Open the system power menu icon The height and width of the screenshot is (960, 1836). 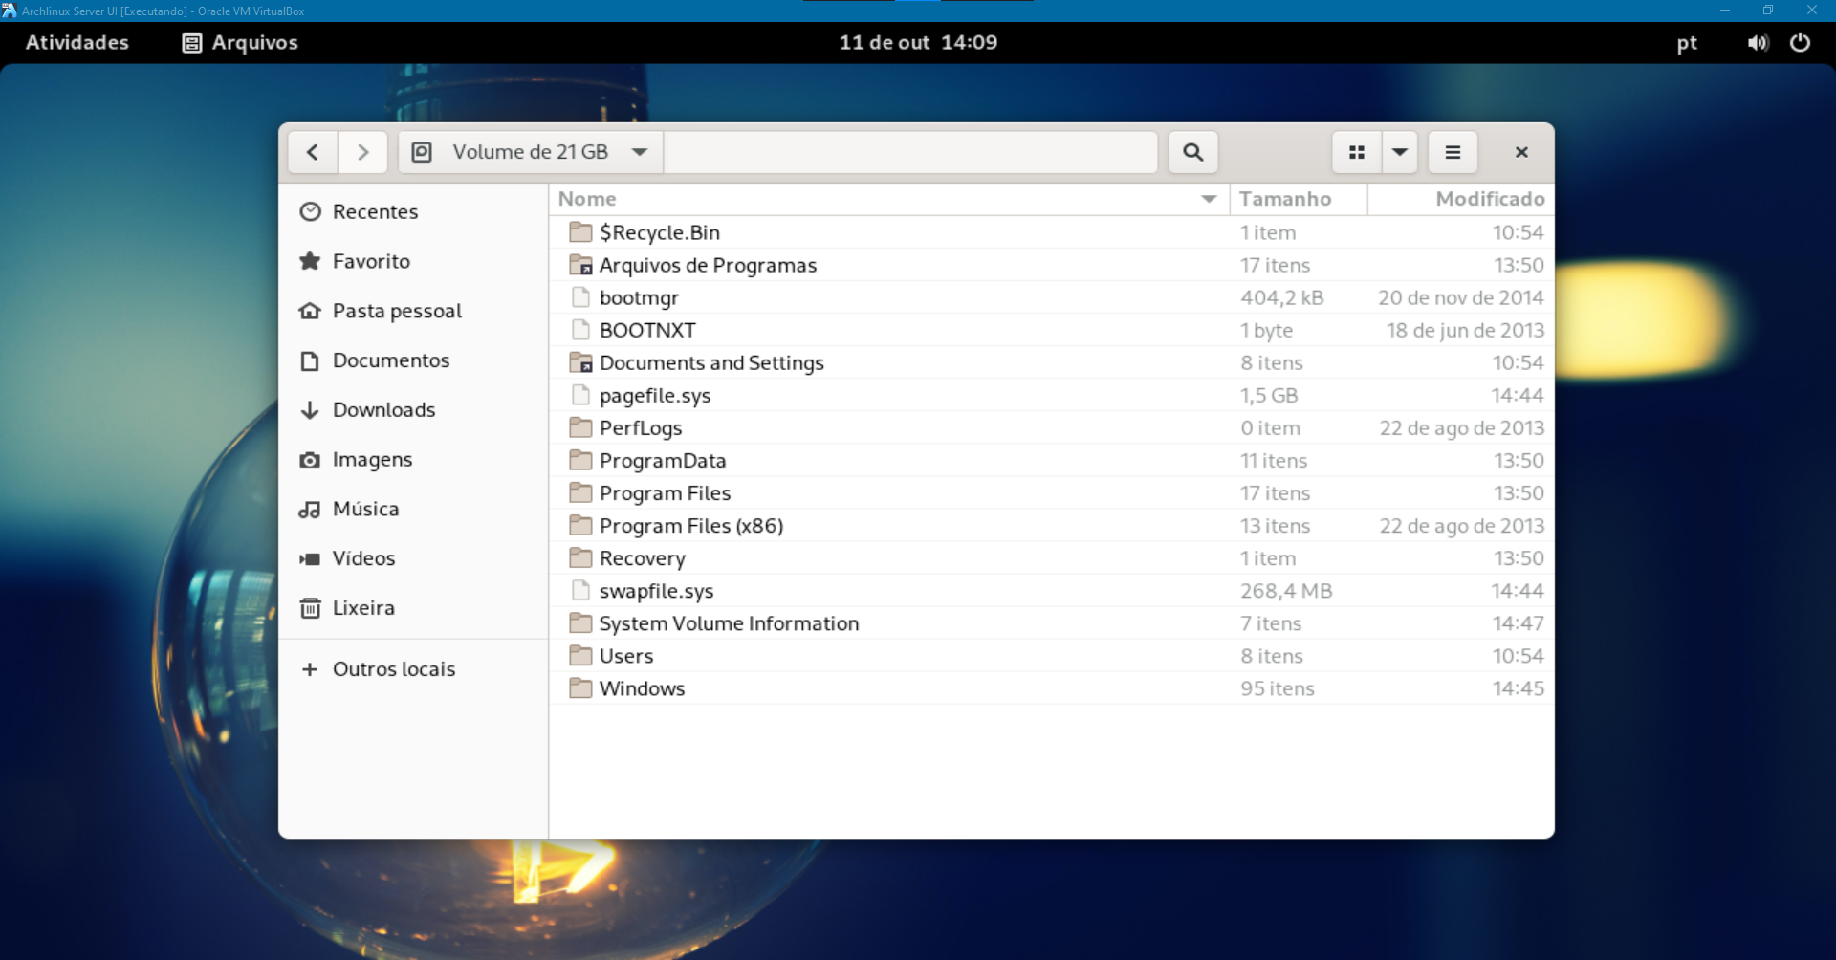tap(1800, 43)
